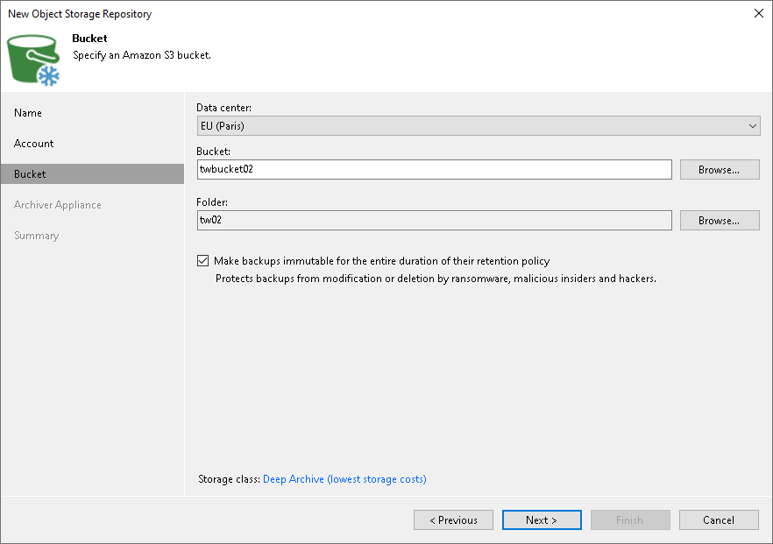Click into the Bucket name field
This screenshot has height=544, width=773.
pyautogui.click(x=435, y=170)
